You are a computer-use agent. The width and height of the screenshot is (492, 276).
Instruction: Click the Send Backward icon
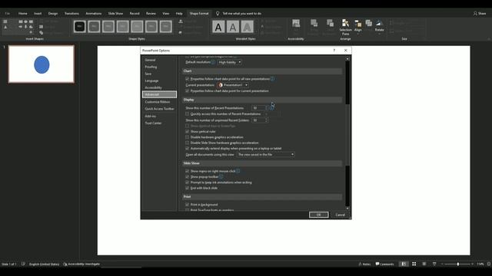coord(330,23)
